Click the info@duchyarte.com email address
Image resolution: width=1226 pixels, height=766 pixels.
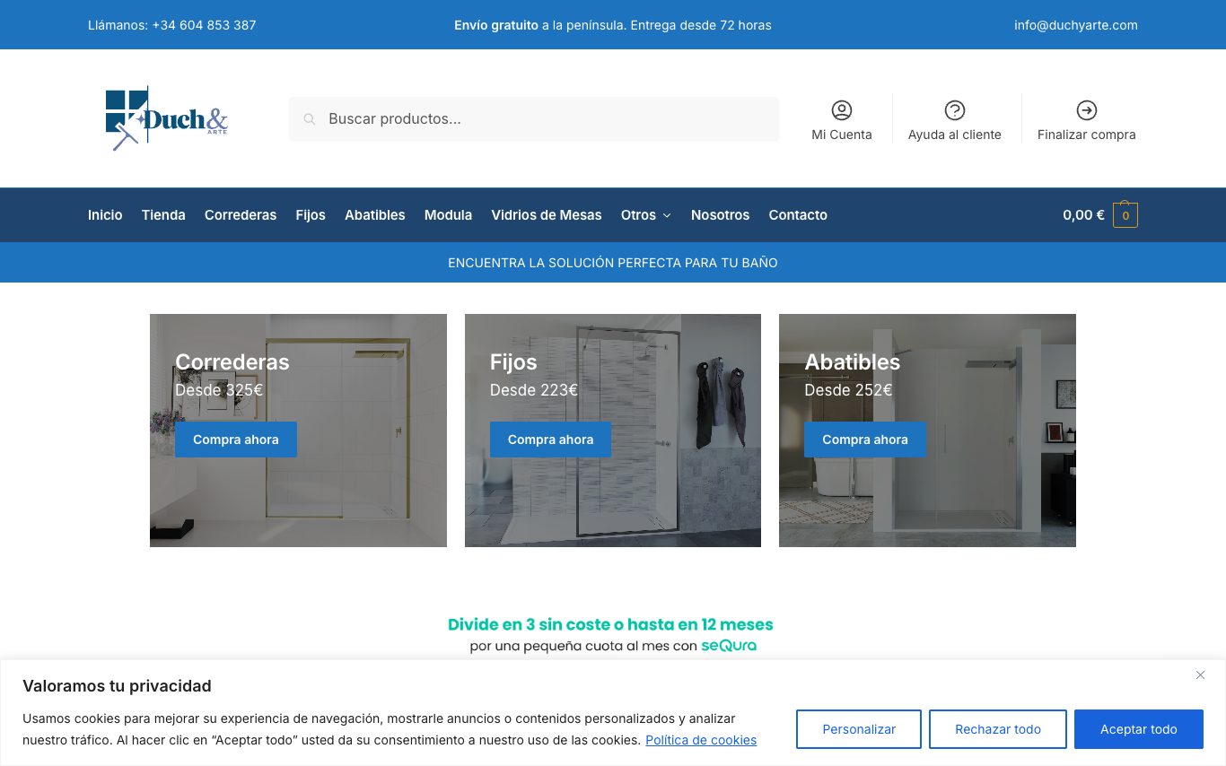[1076, 25]
